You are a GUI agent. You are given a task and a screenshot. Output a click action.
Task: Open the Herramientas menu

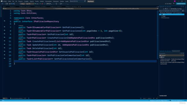pos(49,1)
